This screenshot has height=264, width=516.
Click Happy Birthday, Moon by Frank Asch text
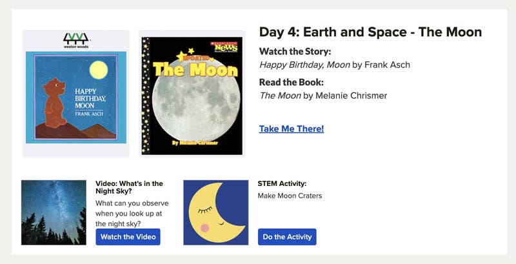point(334,65)
